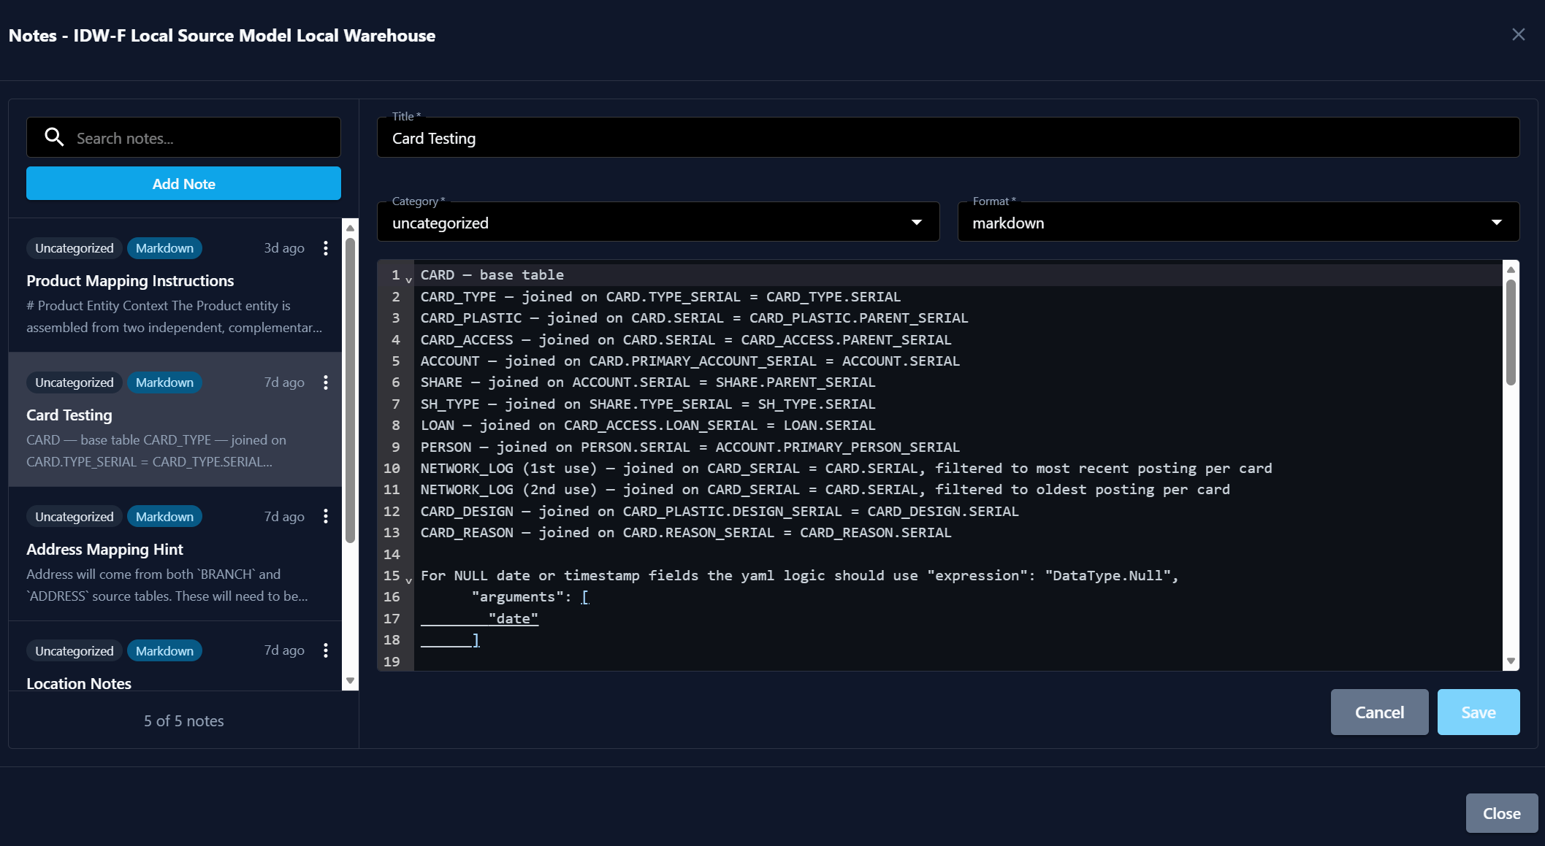Open the Category dropdown
This screenshot has width=1545, height=846.
click(658, 222)
